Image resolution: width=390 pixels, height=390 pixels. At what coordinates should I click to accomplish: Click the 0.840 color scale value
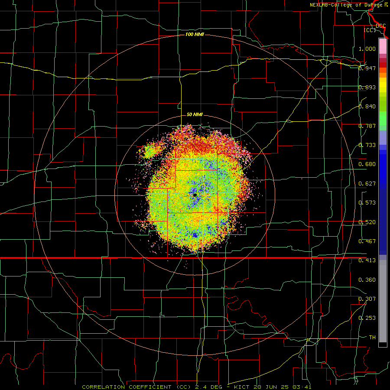click(367, 107)
